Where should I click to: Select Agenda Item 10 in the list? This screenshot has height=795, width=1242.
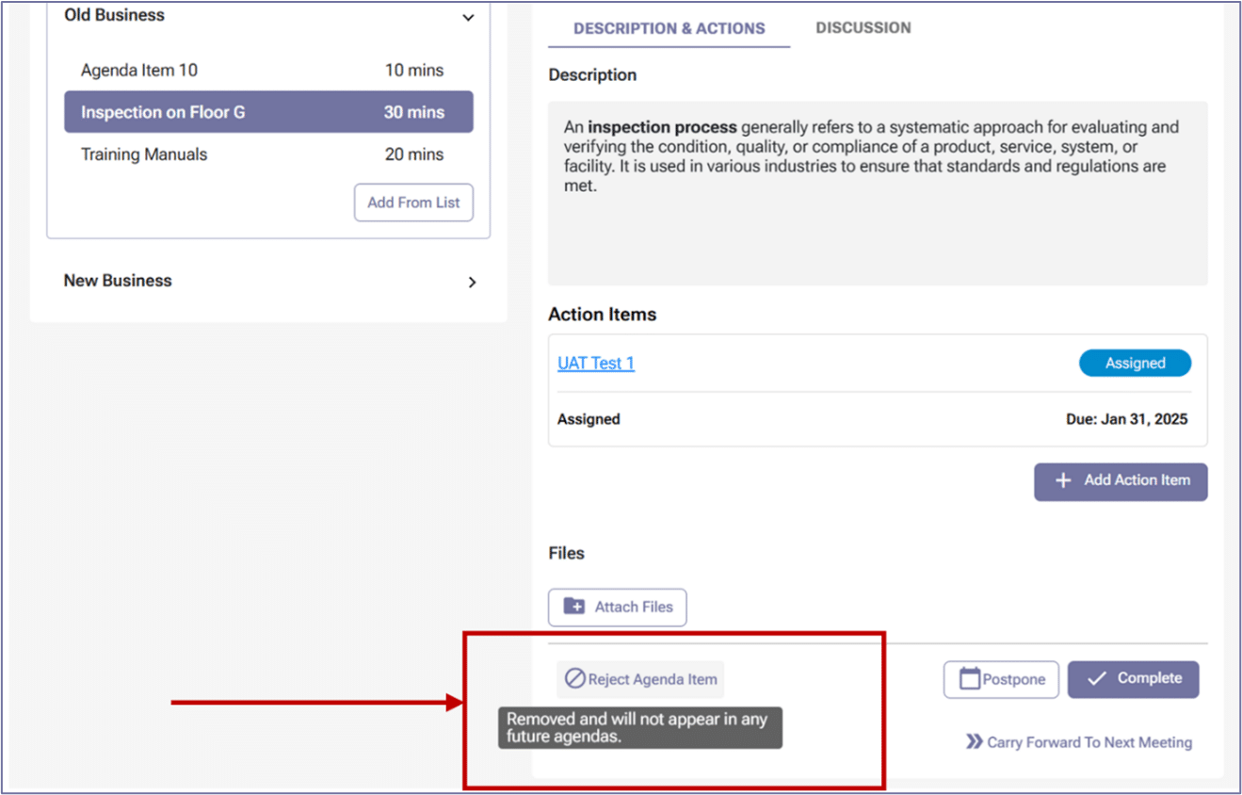point(139,71)
